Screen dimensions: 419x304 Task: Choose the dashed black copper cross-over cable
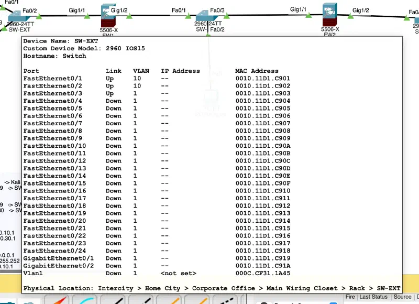tap(141, 300)
